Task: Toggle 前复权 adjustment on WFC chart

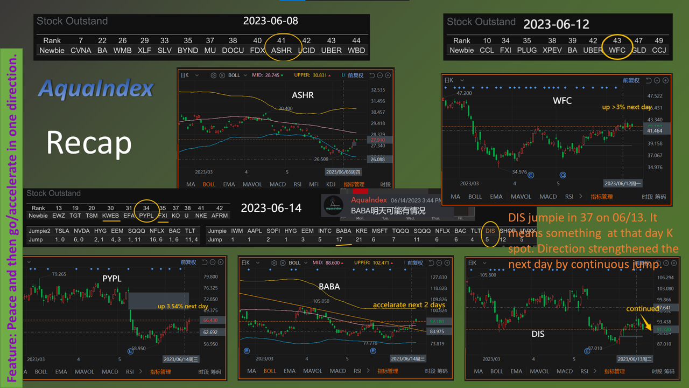Action: click(631, 80)
